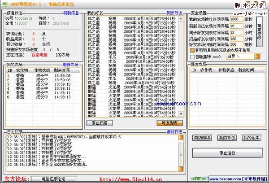Open 我的背包 button
This screenshot has width=269, height=183.
(x=227, y=138)
